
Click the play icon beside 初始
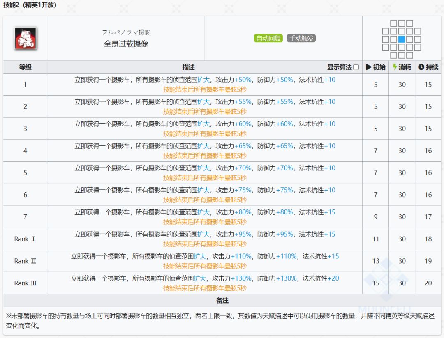coord(368,67)
